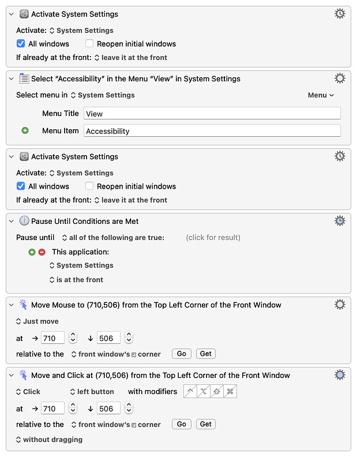The image size is (357, 457).
Task: Toggle the Control modifier in Move and Click
Action: [190, 391]
